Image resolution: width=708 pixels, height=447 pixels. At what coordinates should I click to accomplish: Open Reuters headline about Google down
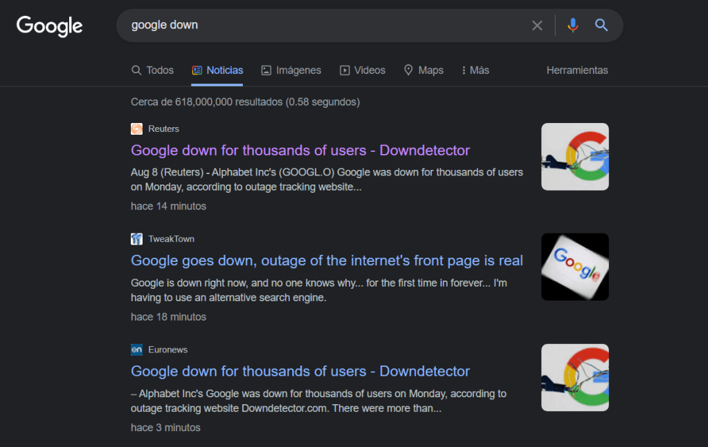(300, 151)
